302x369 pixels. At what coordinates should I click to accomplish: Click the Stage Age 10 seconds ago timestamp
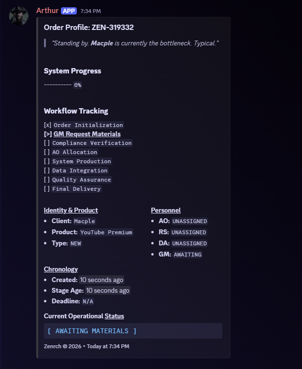pyautogui.click(x=108, y=290)
